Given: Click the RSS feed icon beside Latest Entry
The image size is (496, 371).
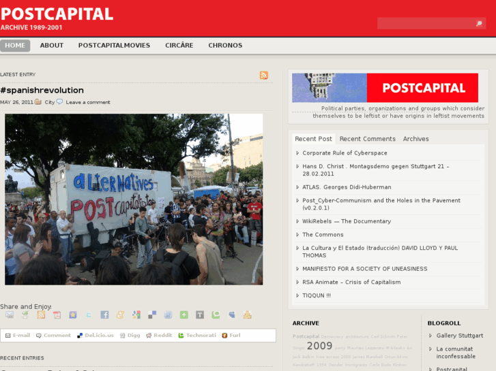Looking at the screenshot, I should pyautogui.click(x=264, y=75).
